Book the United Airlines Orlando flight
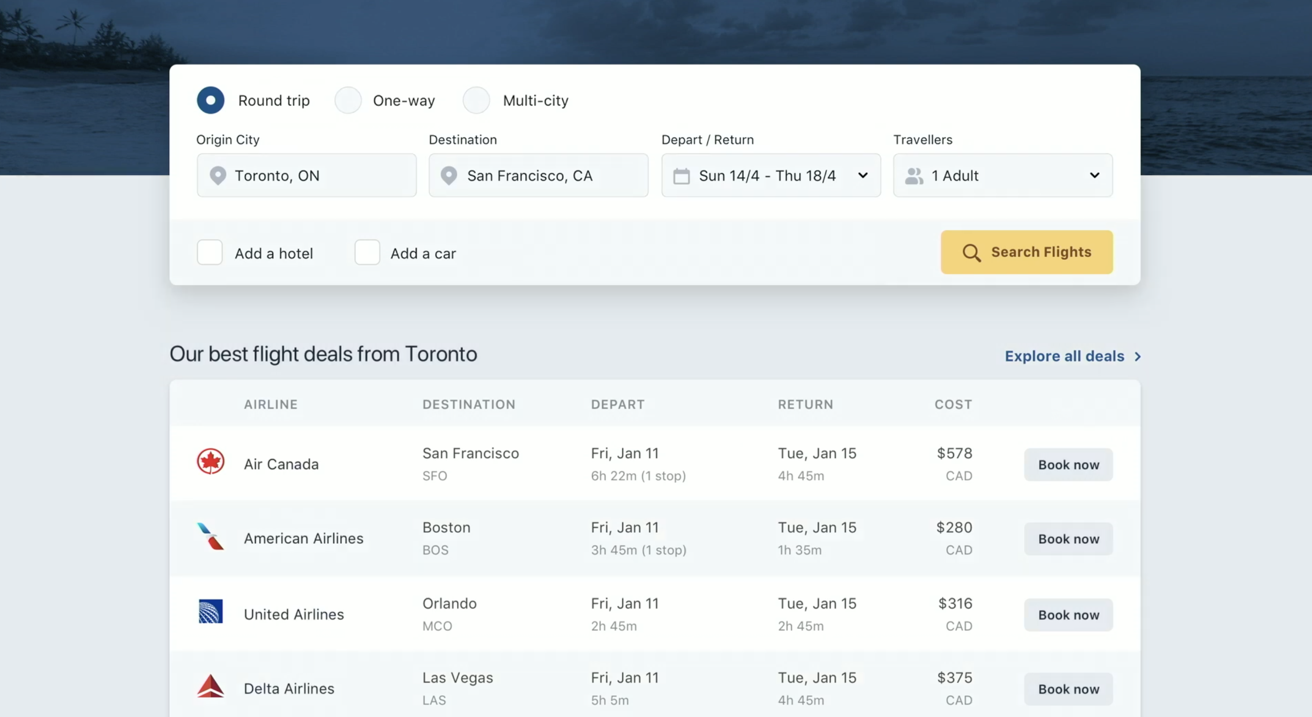This screenshot has height=717, width=1312. 1068,615
